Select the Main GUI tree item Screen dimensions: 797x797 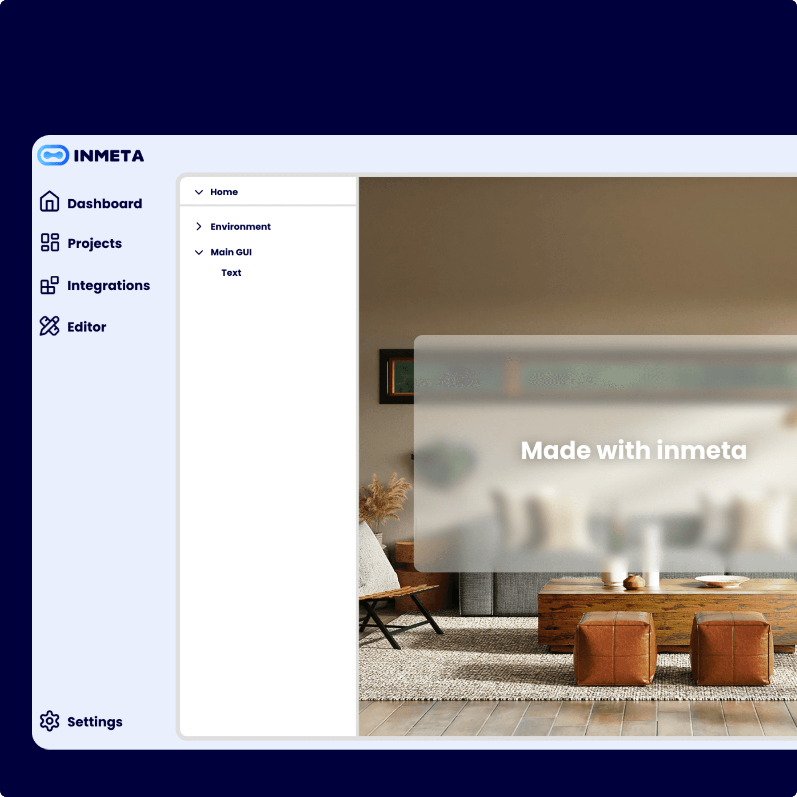click(x=231, y=252)
